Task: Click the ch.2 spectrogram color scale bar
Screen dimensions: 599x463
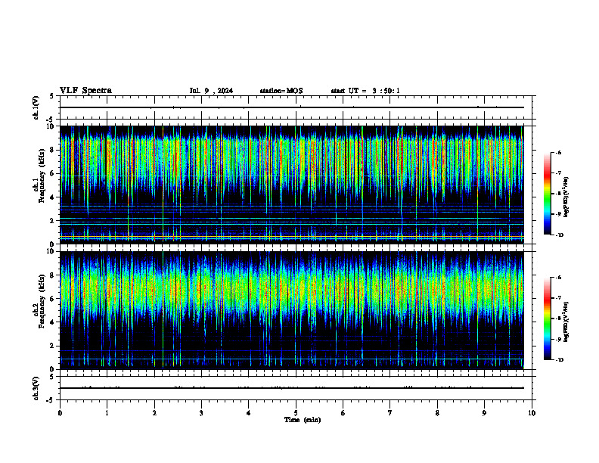Action: [x=548, y=319]
